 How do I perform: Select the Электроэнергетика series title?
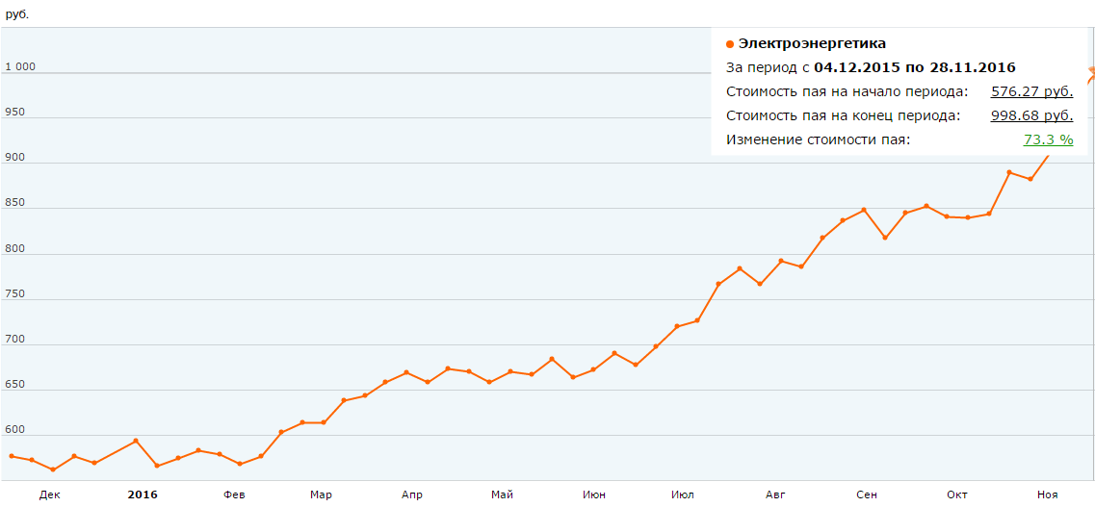[x=812, y=43]
